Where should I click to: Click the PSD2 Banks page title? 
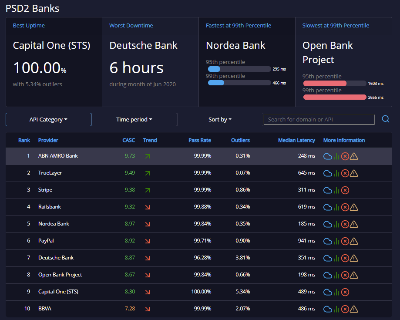[x=32, y=8]
